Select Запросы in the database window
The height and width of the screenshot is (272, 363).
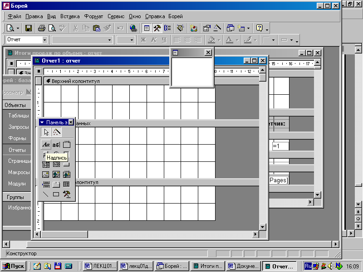pyautogui.click(x=19, y=127)
